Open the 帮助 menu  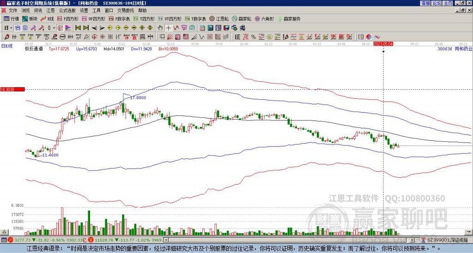click(x=142, y=11)
